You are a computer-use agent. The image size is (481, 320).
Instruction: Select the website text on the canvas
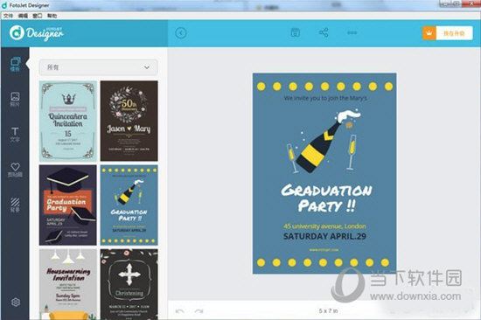(x=324, y=250)
